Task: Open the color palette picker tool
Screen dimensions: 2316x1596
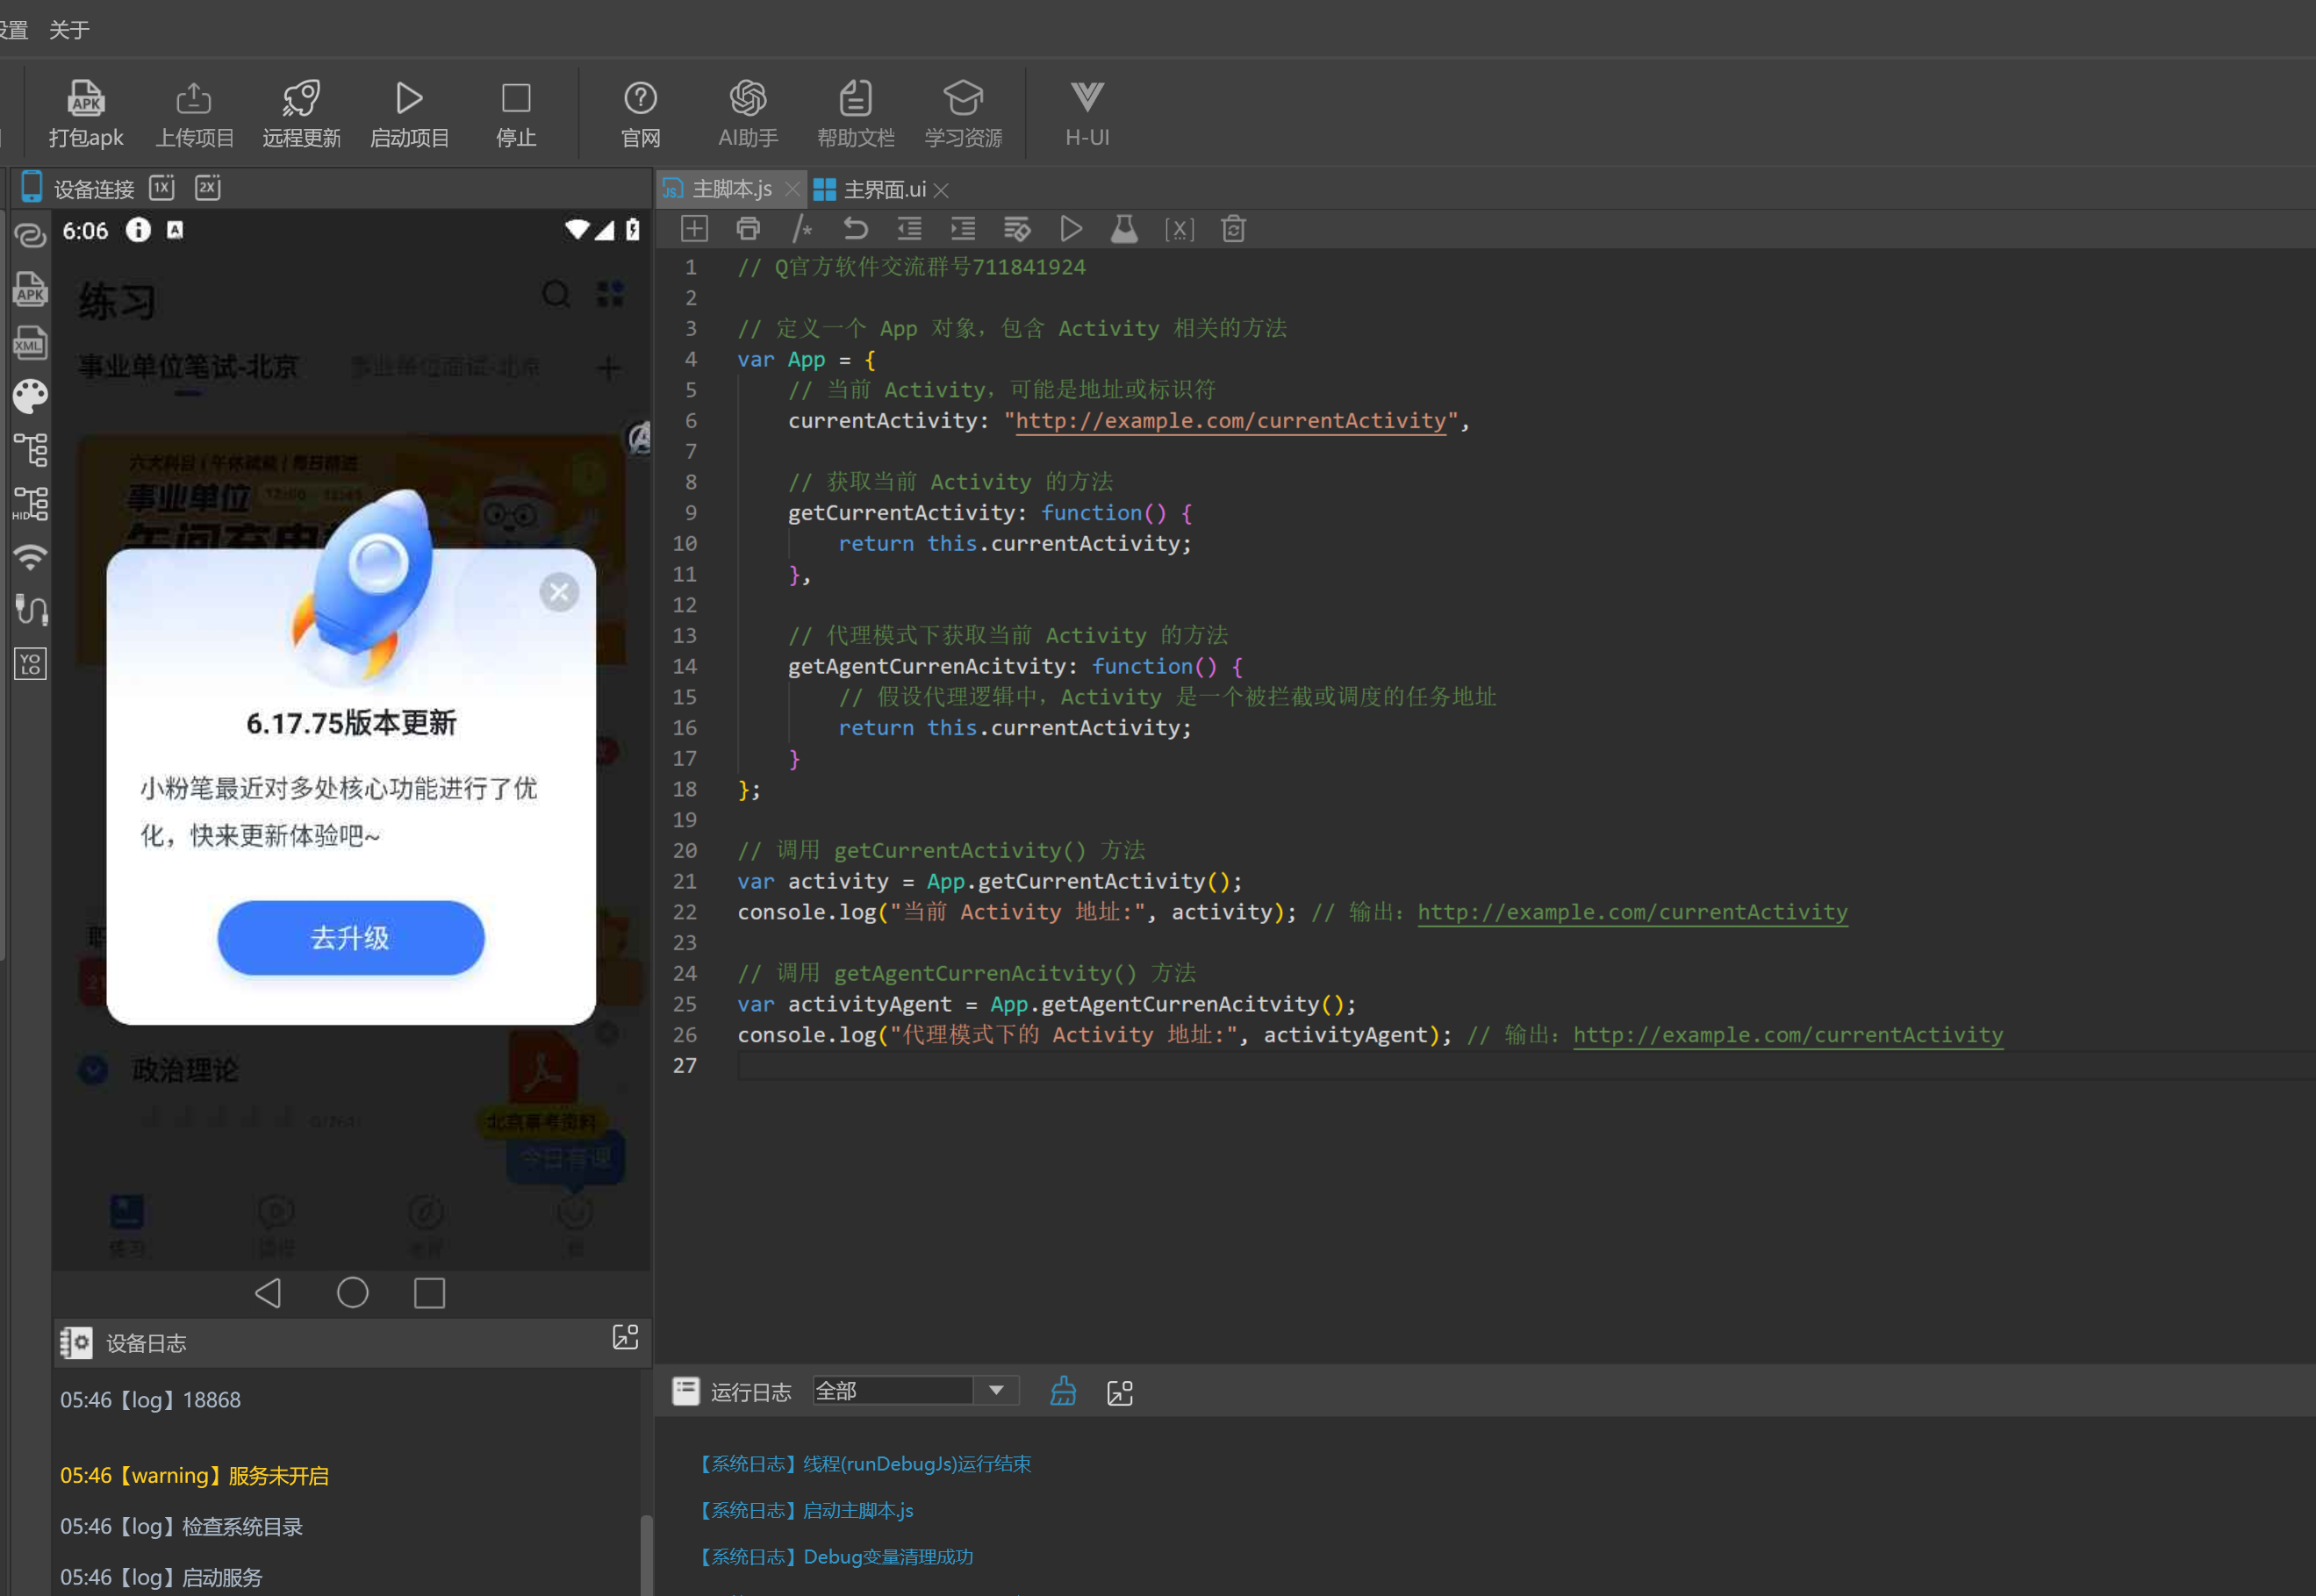Action: [30, 396]
